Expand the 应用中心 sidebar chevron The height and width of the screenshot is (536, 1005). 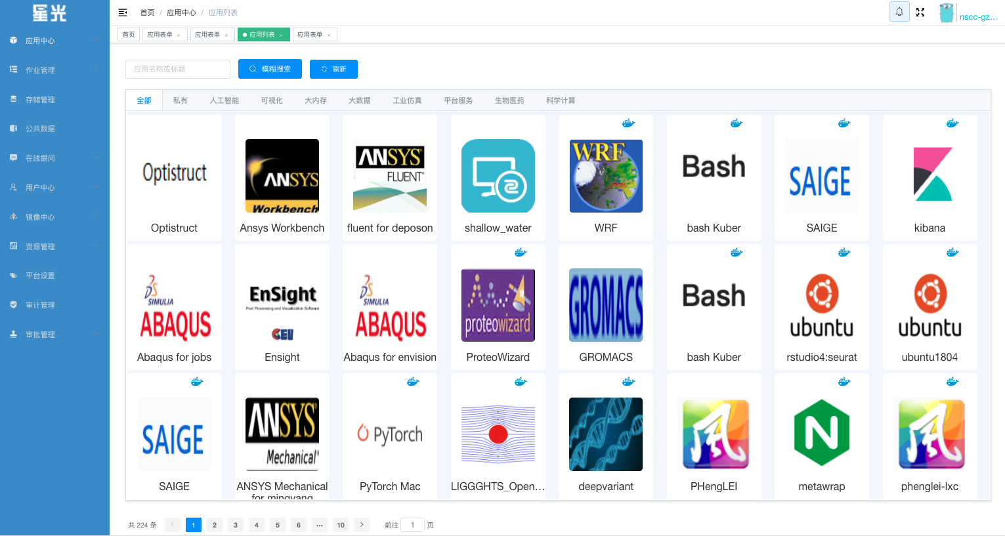tap(96, 41)
